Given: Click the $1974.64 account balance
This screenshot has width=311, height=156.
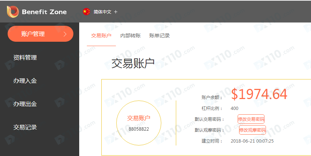Looking at the screenshot, I should click(259, 94).
